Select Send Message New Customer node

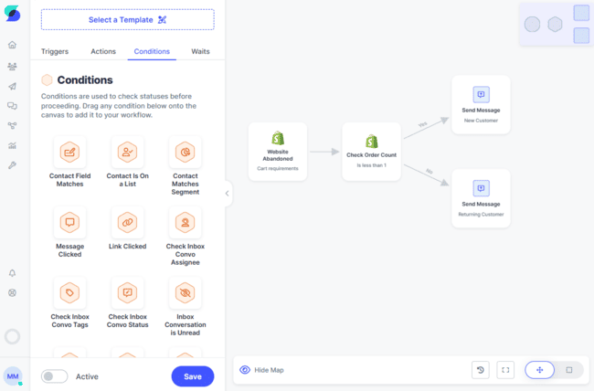click(481, 104)
